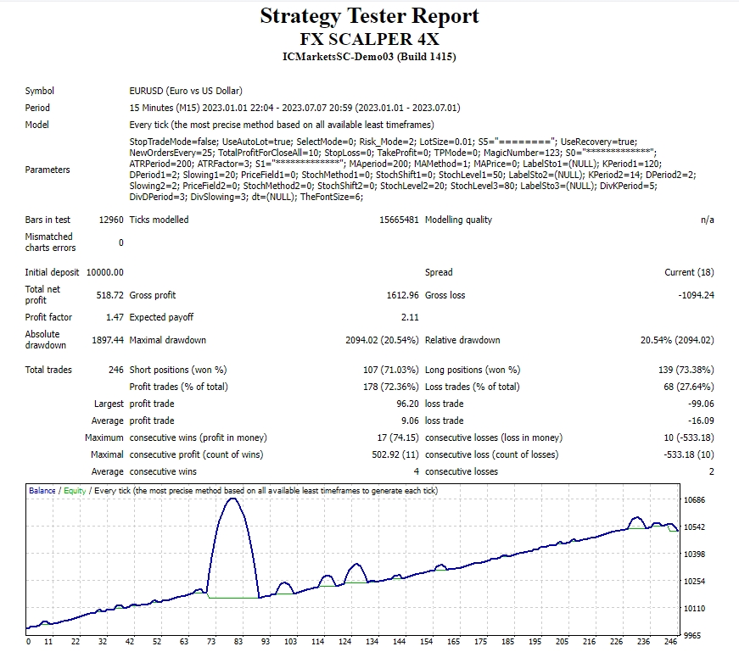Click the 'StopTradeMode=false' parameters line
The width and height of the screenshot is (739, 652).
[383, 142]
